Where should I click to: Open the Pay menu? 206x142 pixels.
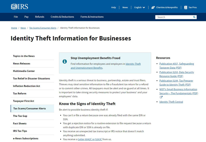(x=26, y=17)
